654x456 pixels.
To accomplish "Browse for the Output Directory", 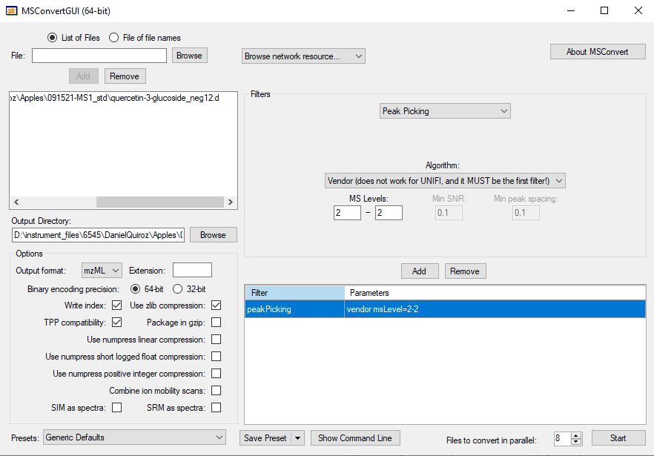I will click(213, 235).
